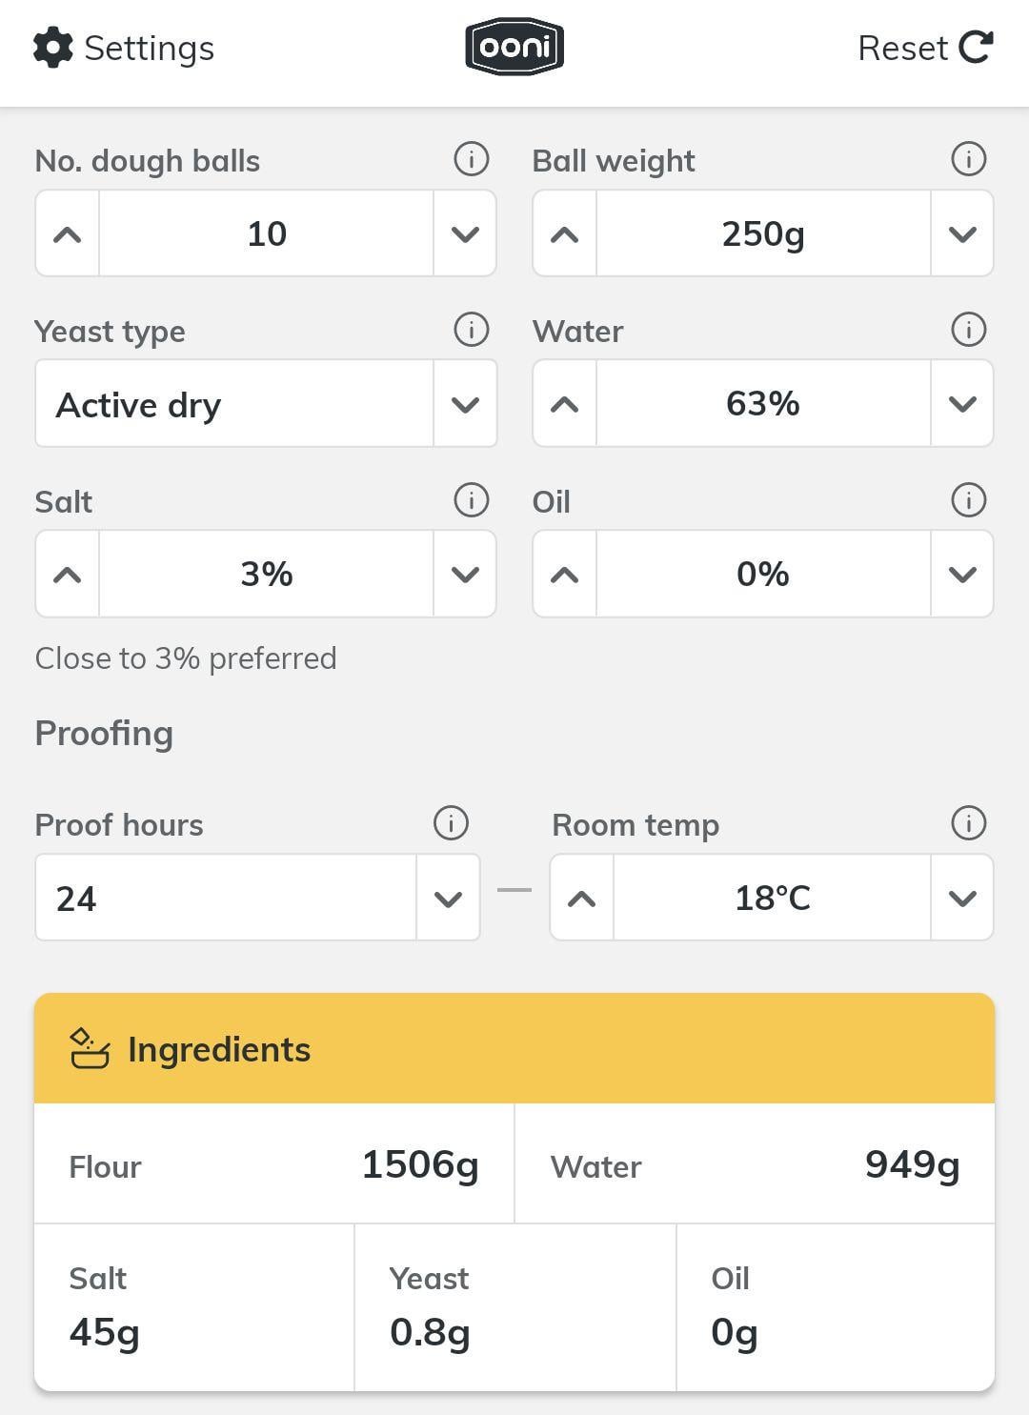Open Room temp info icon

pyautogui.click(x=968, y=823)
